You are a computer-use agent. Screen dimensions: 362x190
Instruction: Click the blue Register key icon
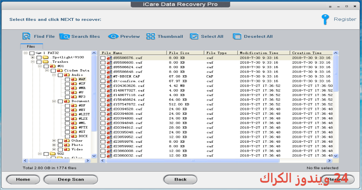click(325, 19)
